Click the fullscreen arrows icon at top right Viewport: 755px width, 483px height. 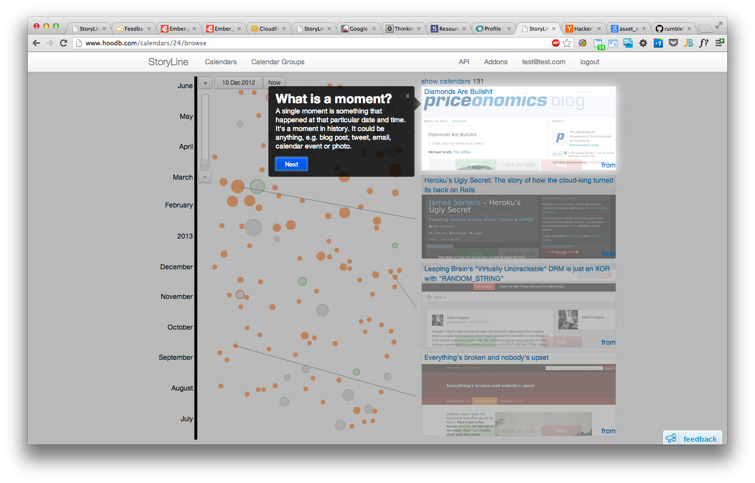(x=718, y=25)
